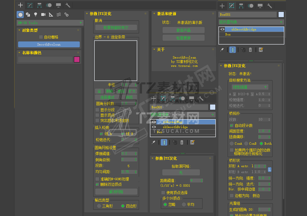This screenshot has height=216, width=307.
Task: Click the SmoothBoolean object type button
Action: pos(49,44)
